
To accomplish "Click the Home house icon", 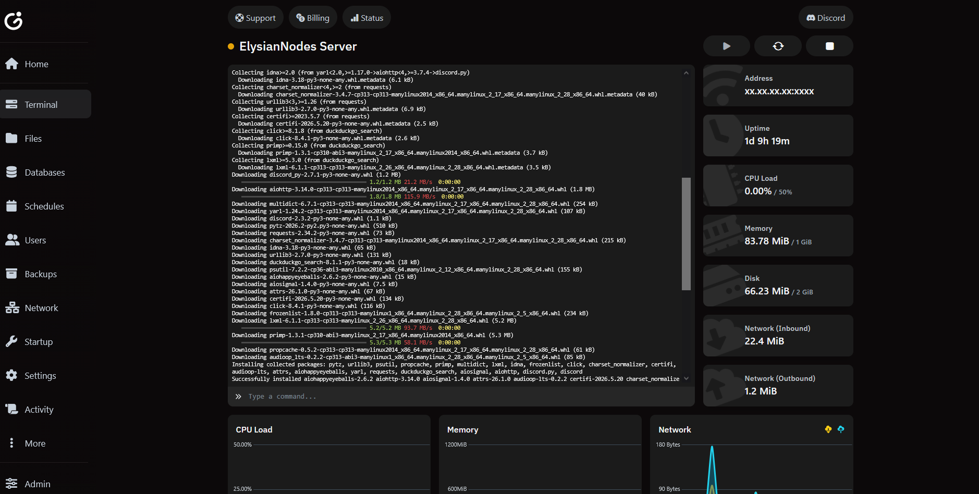I will click(x=12, y=64).
